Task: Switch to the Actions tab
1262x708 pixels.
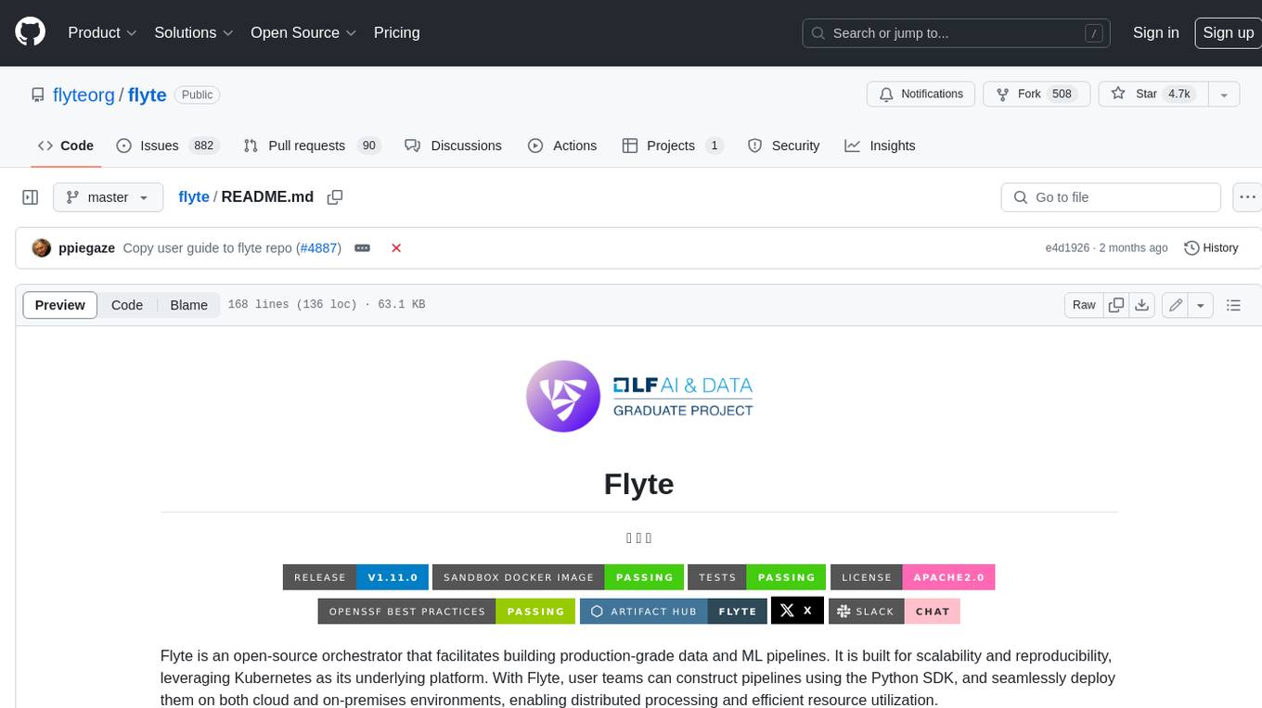Action: pyautogui.click(x=562, y=145)
